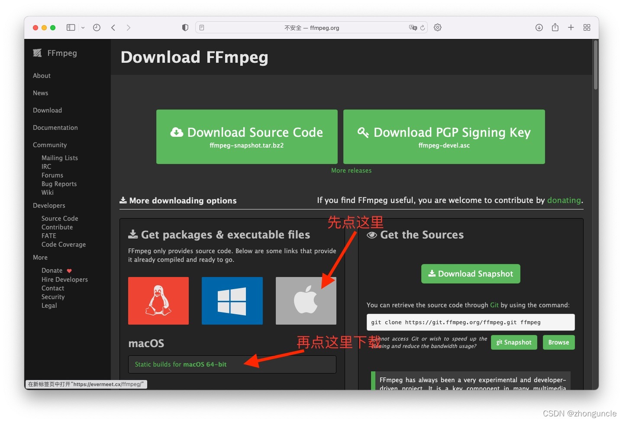Open the website settings gear icon
The height and width of the screenshot is (422, 623).
coord(438,28)
